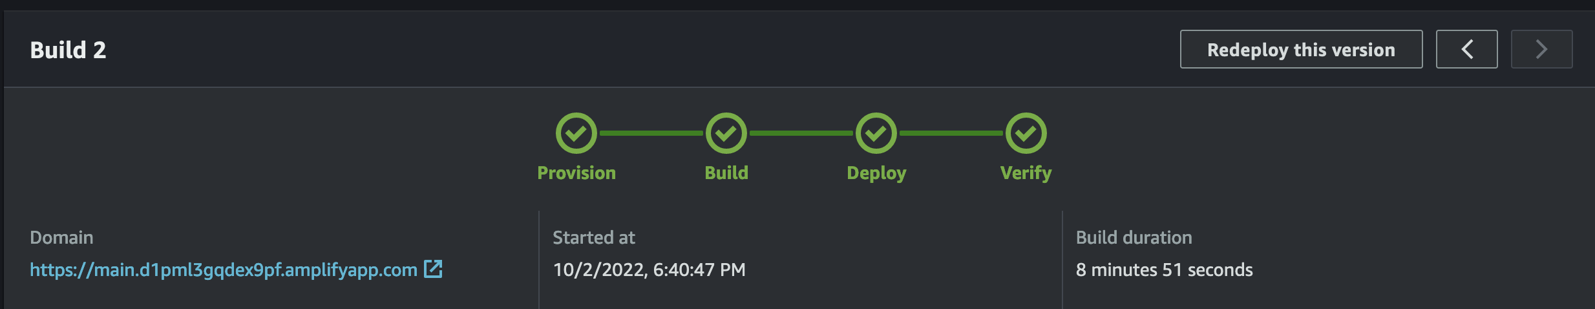Click the progress line between Build and Deploy
Image resolution: width=1595 pixels, height=309 pixels.
pyautogui.click(x=801, y=133)
